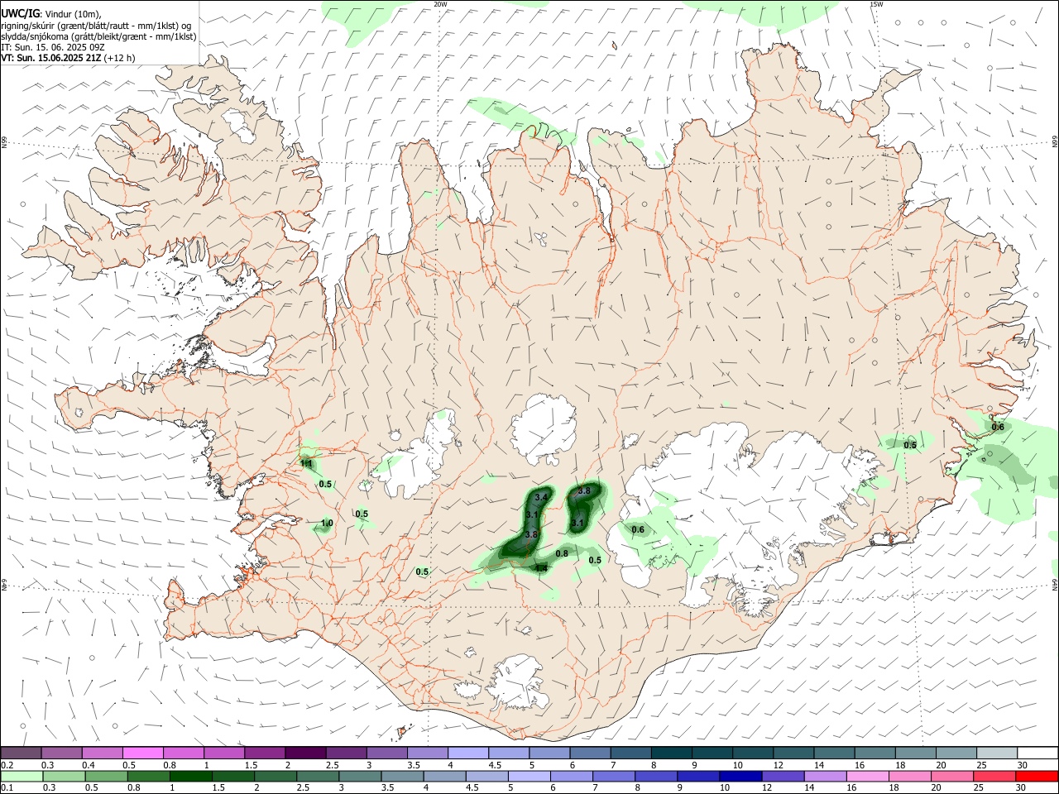Pick the top-row legend swatch starting at 0.2
This screenshot has width=1059, height=794.
point(21,753)
